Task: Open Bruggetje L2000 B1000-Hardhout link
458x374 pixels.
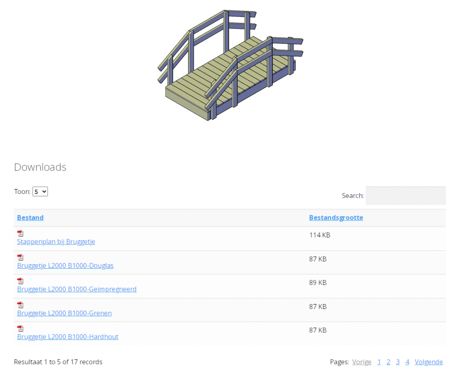Action: [x=68, y=337]
